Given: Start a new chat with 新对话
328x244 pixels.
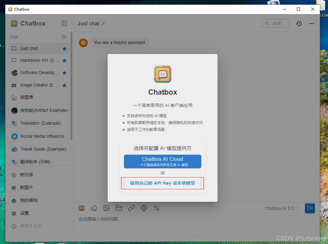Looking at the screenshot, I should tap(39, 175).
